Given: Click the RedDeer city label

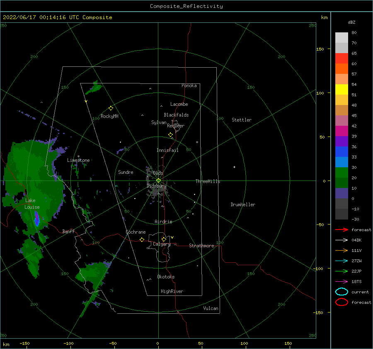Looking at the screenshot, I should point(176,126).
